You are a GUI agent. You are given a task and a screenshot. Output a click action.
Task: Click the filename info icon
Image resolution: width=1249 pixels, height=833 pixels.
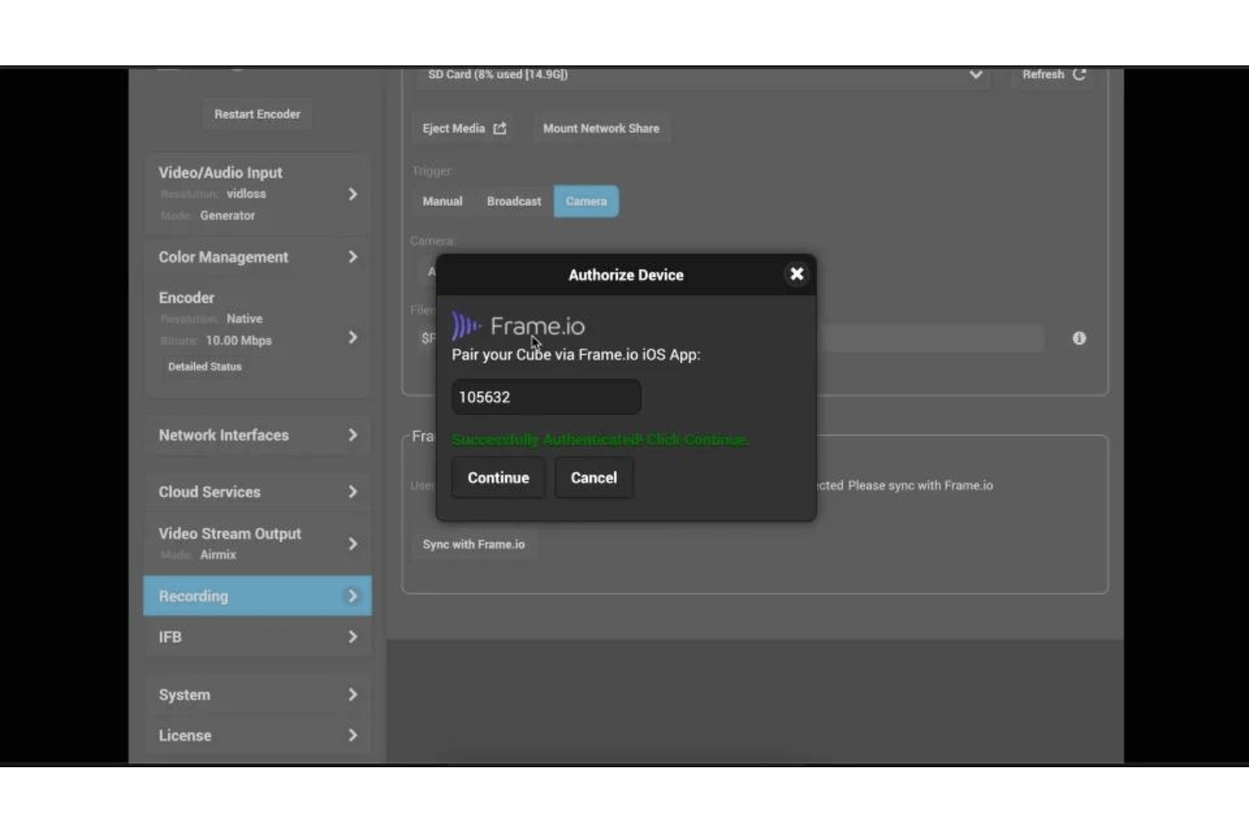[1079, 338]
